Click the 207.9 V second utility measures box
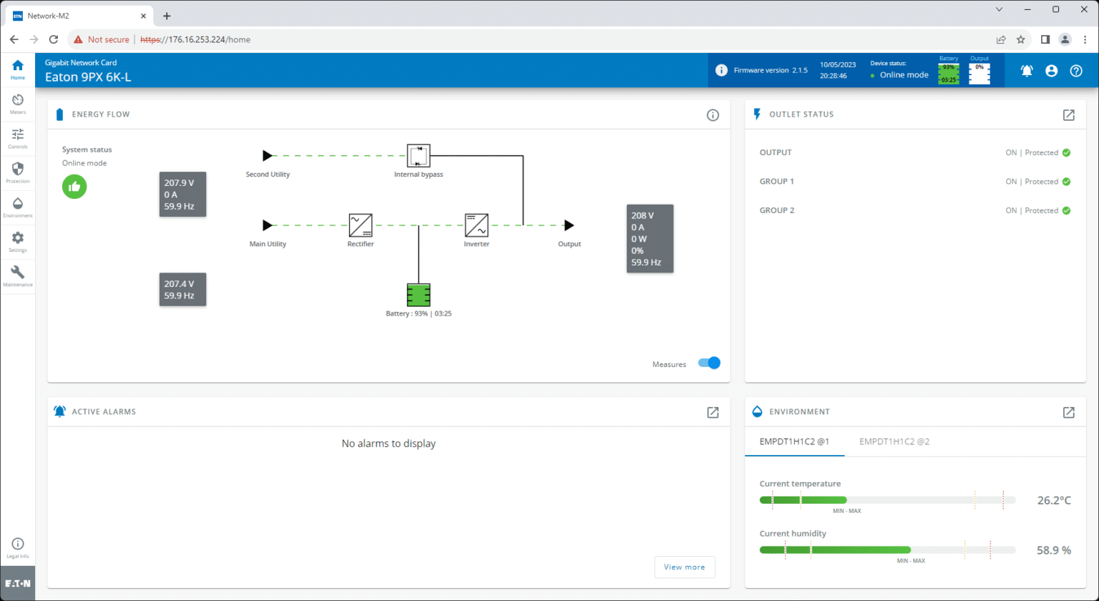Viewport: 1099px width, 601px height. (x=182, y=194)
